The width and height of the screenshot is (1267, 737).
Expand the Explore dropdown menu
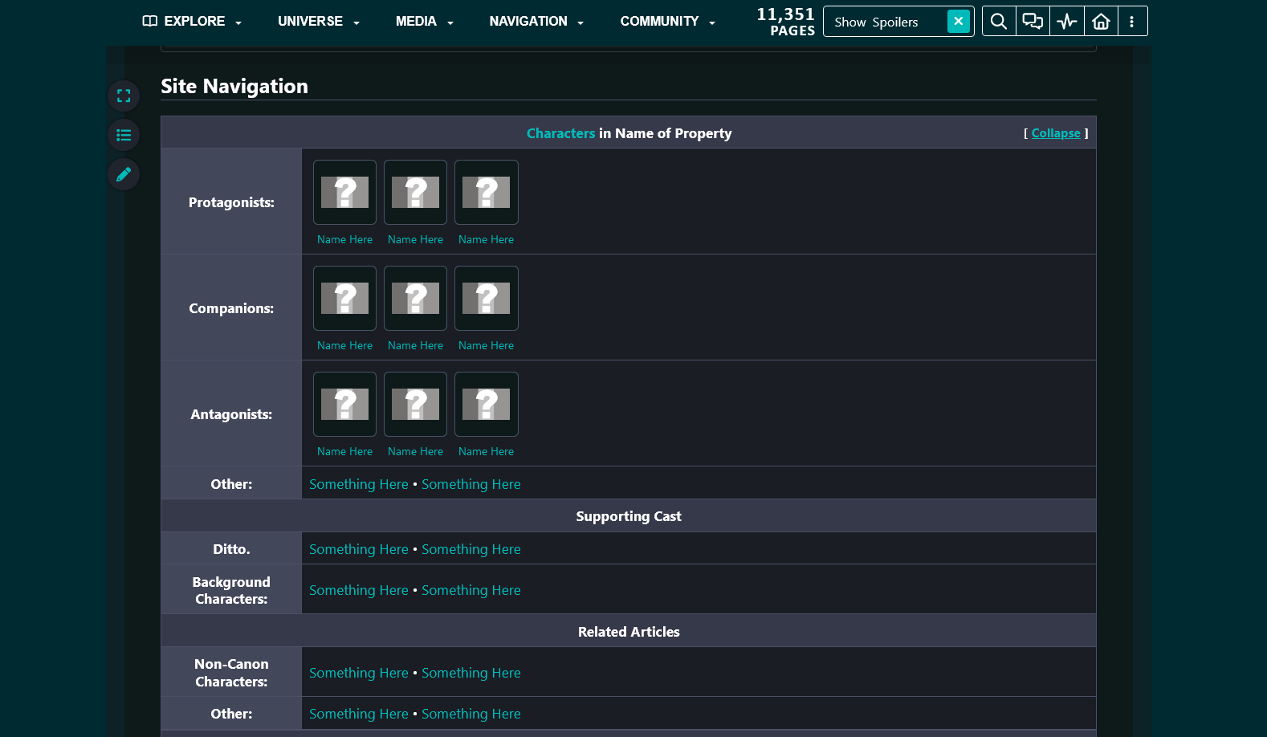point(193,22)
